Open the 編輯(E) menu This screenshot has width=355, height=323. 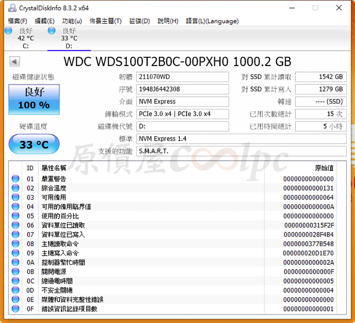pyautogui.click(x=45, y=21)
